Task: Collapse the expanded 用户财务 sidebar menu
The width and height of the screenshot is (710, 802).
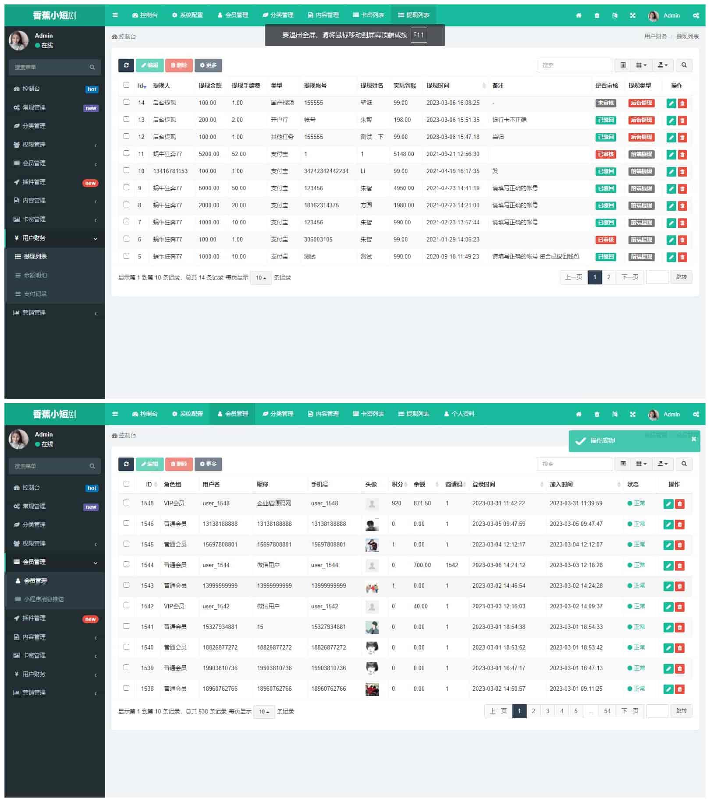Action: (55, 238)
